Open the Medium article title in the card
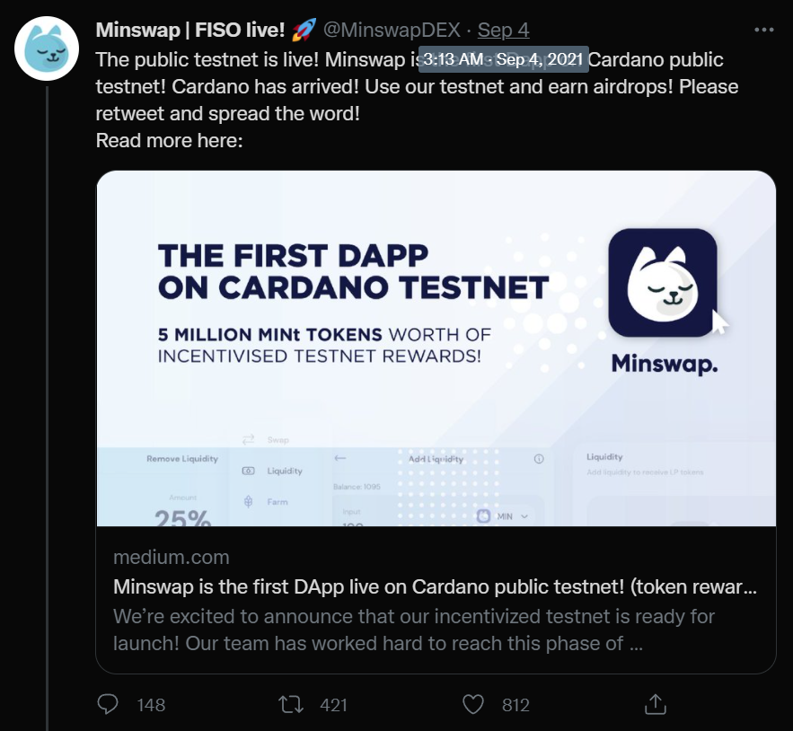 point(435,587)
